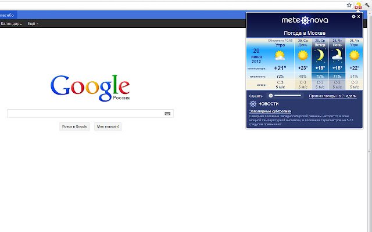Click the Meteonova logo
372x232 pixels.
[x=305, y=20]
